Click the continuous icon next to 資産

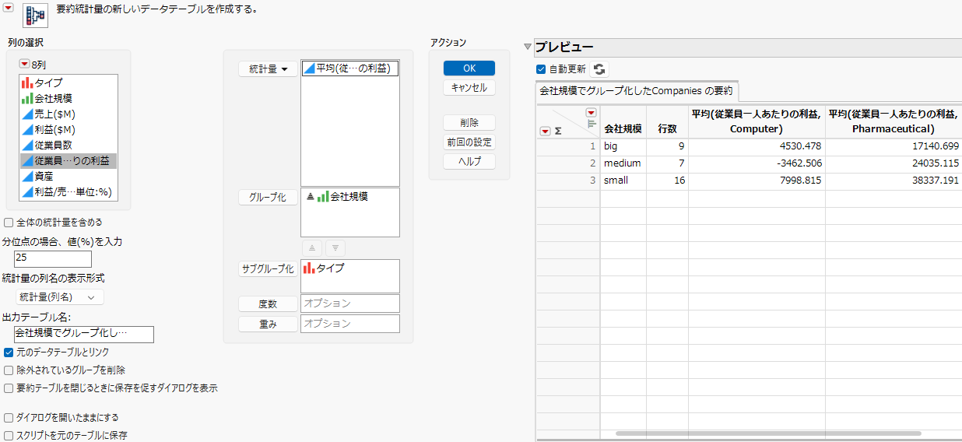[x=26, y=177]
